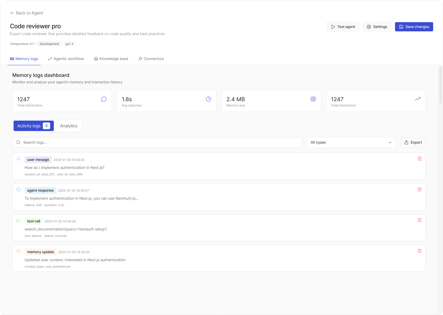Click the chat bubble icon on the first Total interactions card
Image resolution: width=443 pixels, height=315 pixels.
click(104, 99)
